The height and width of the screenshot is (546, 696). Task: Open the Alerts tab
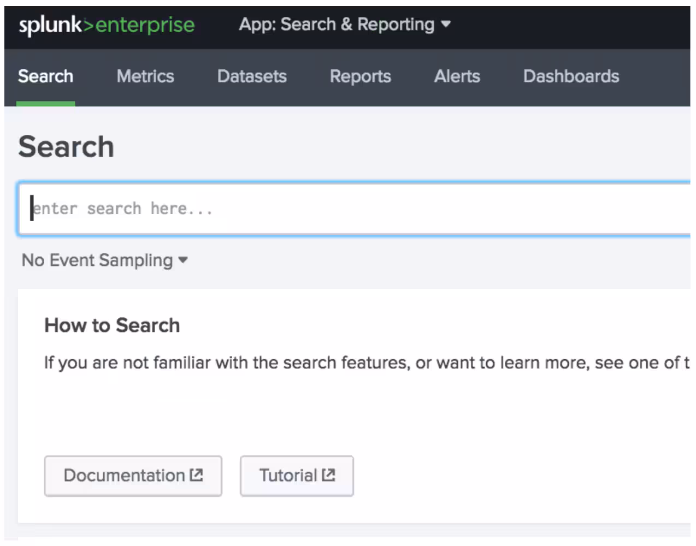click(x=457, y=76)
